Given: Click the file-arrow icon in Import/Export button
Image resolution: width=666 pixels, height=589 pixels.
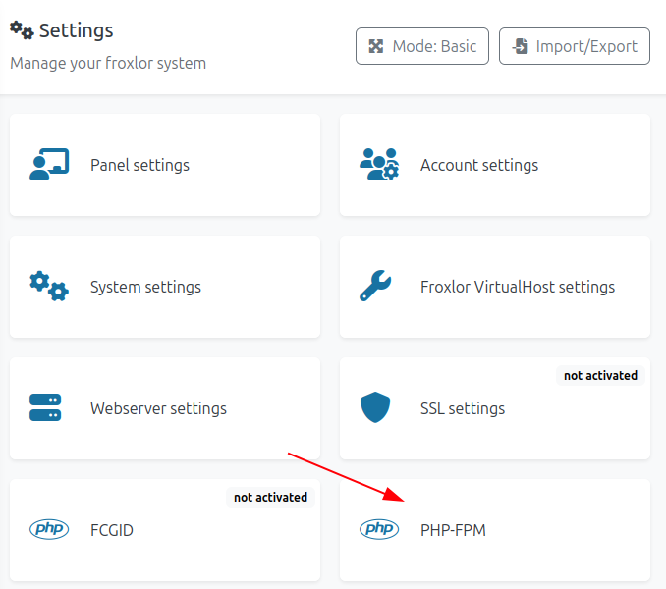Looking at the screenshot, I should (520, 46).
